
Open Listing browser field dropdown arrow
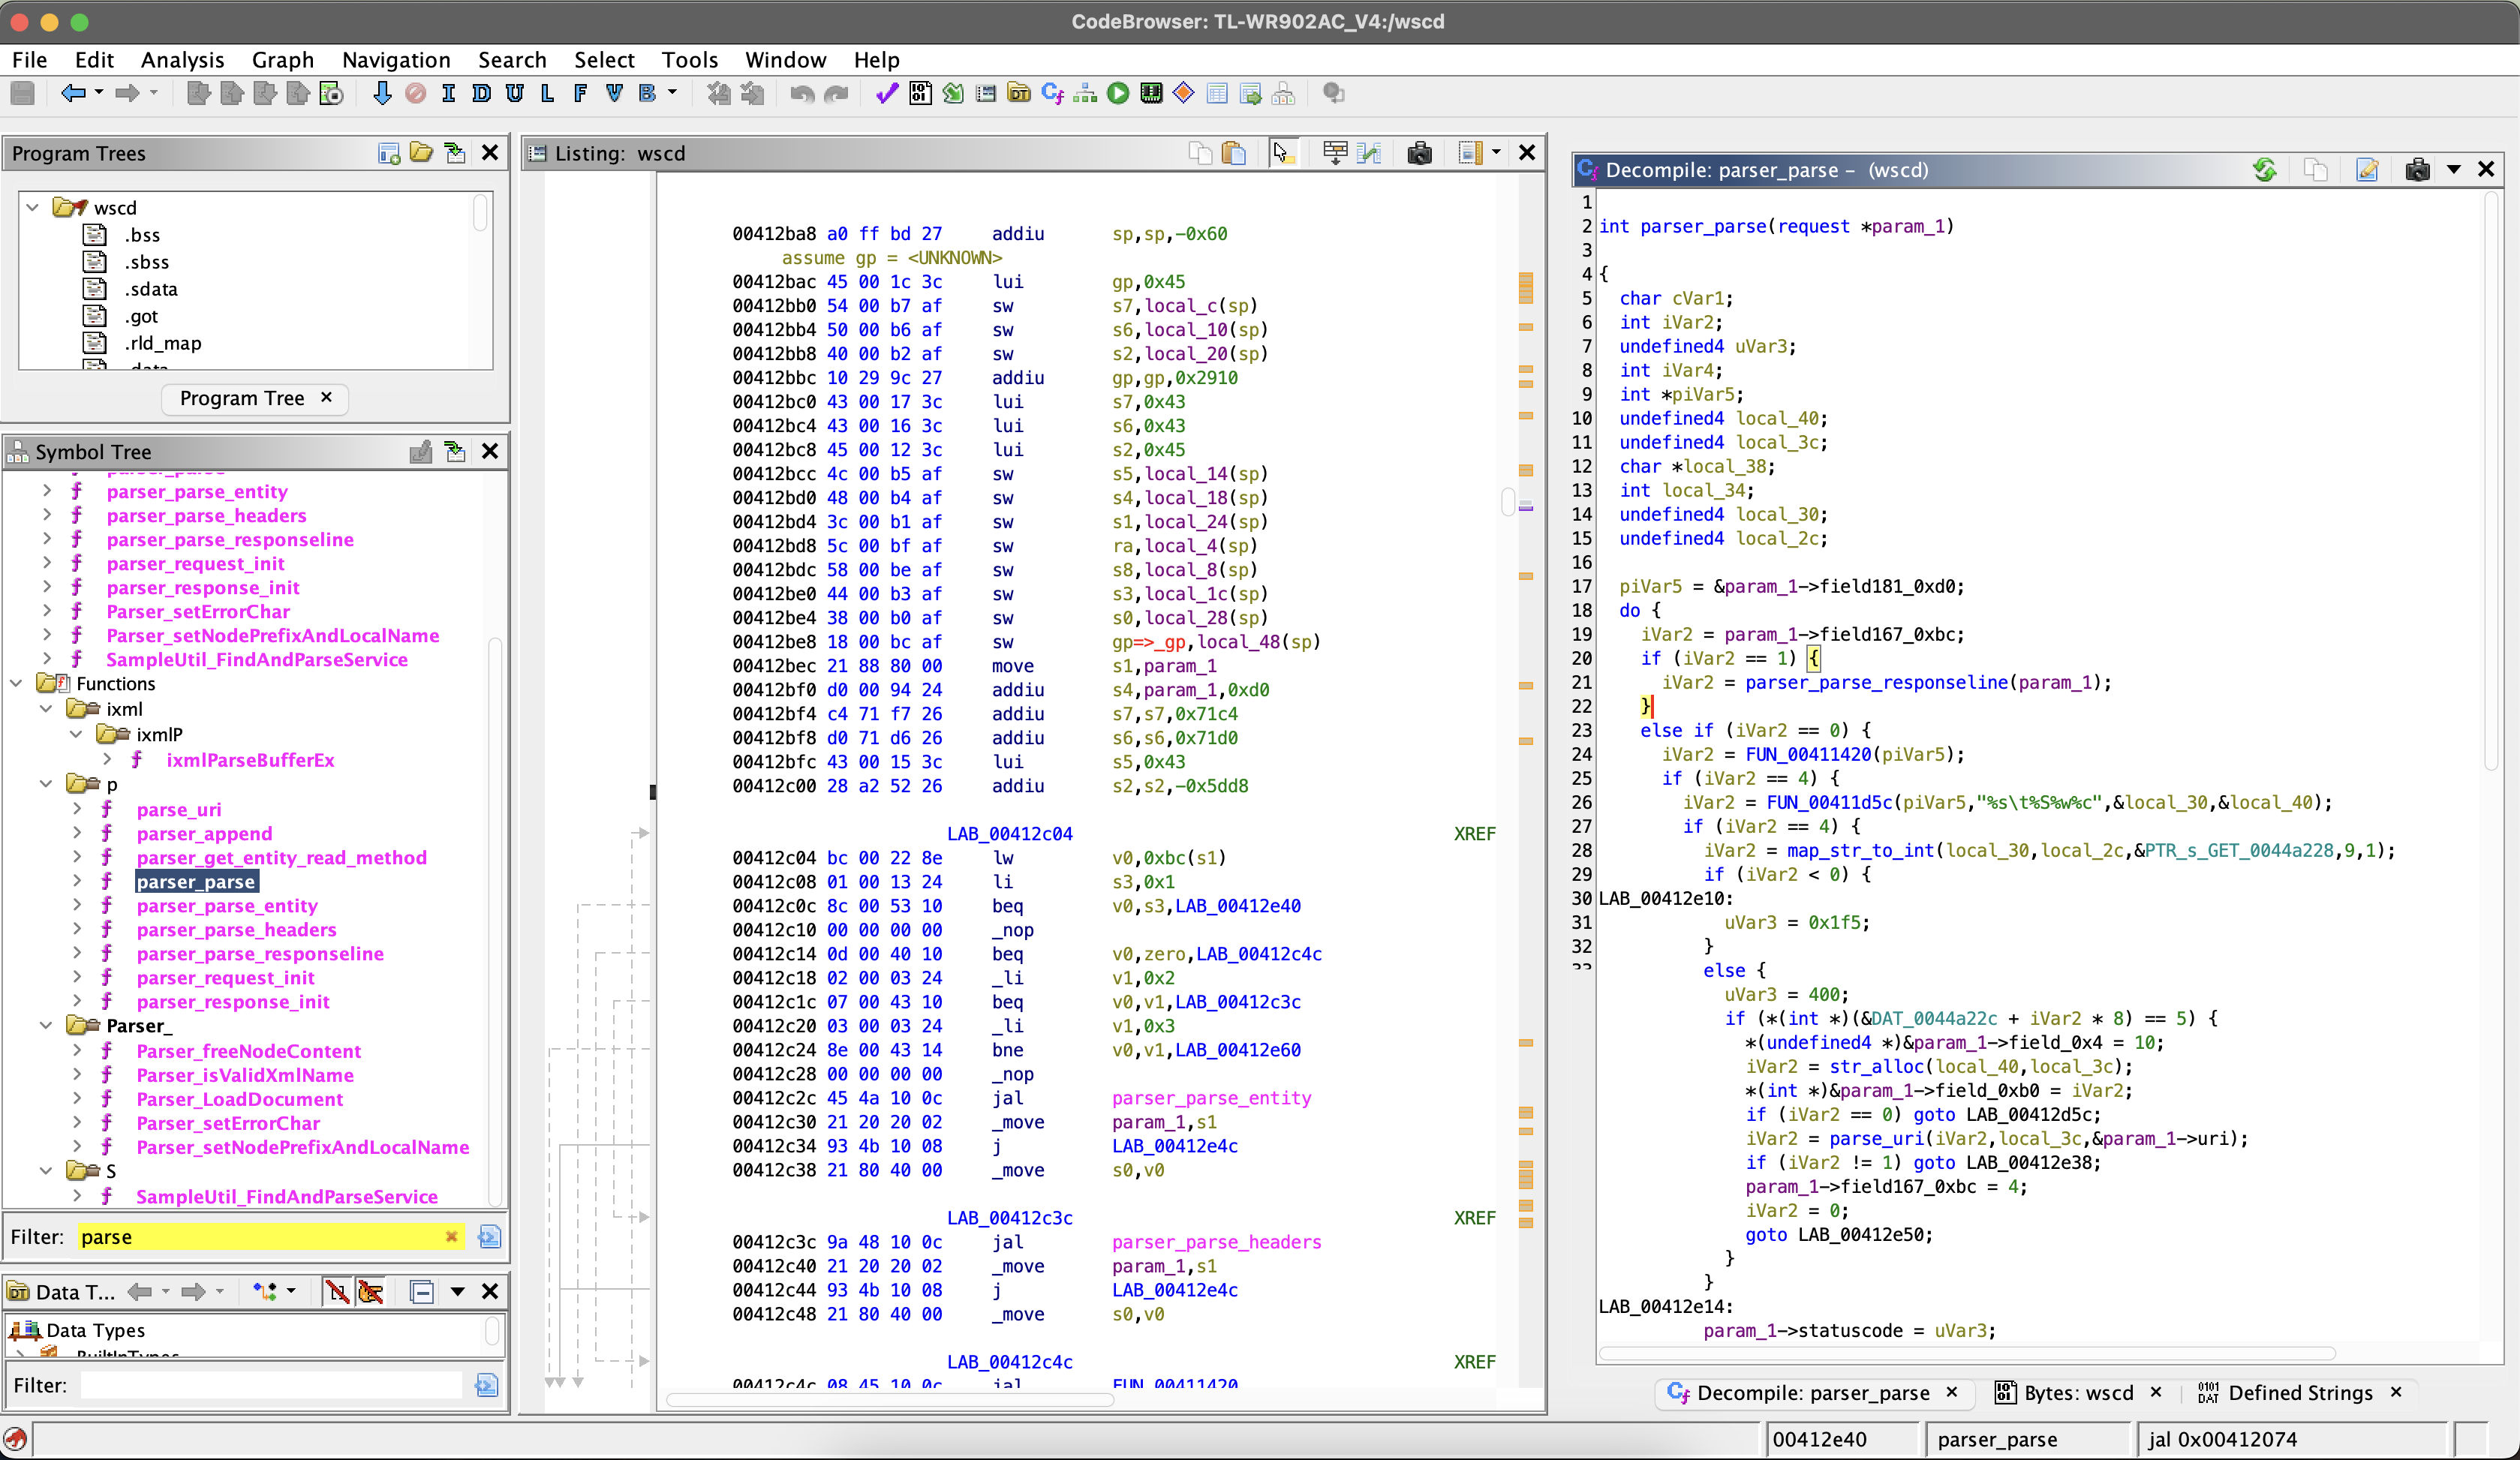tap(1496, 153)
